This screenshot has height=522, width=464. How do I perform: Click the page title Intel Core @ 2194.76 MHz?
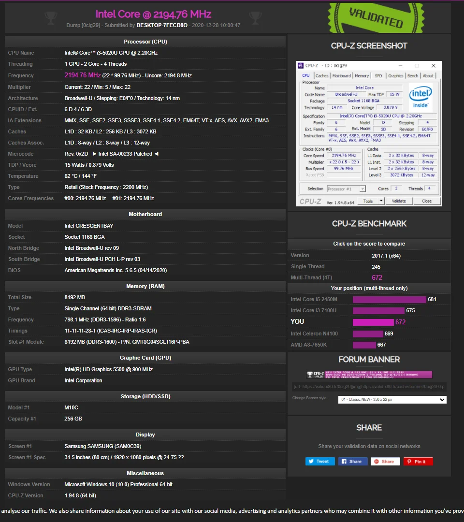point(153,14)
